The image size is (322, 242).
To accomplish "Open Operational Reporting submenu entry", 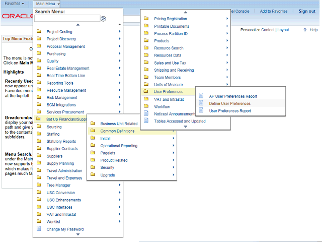I will pos(119,146).
